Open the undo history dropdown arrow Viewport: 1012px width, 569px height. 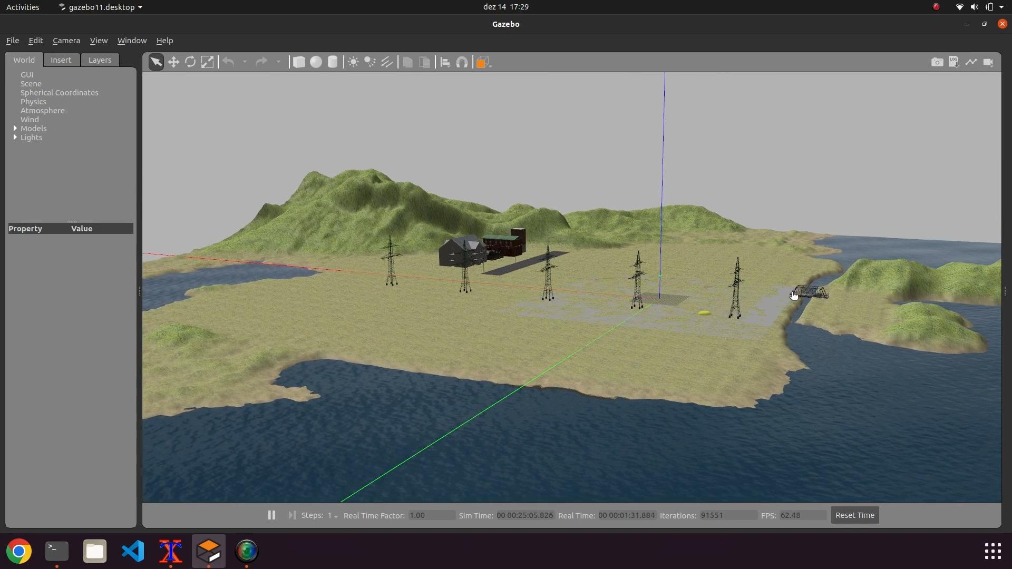(245, 62)
